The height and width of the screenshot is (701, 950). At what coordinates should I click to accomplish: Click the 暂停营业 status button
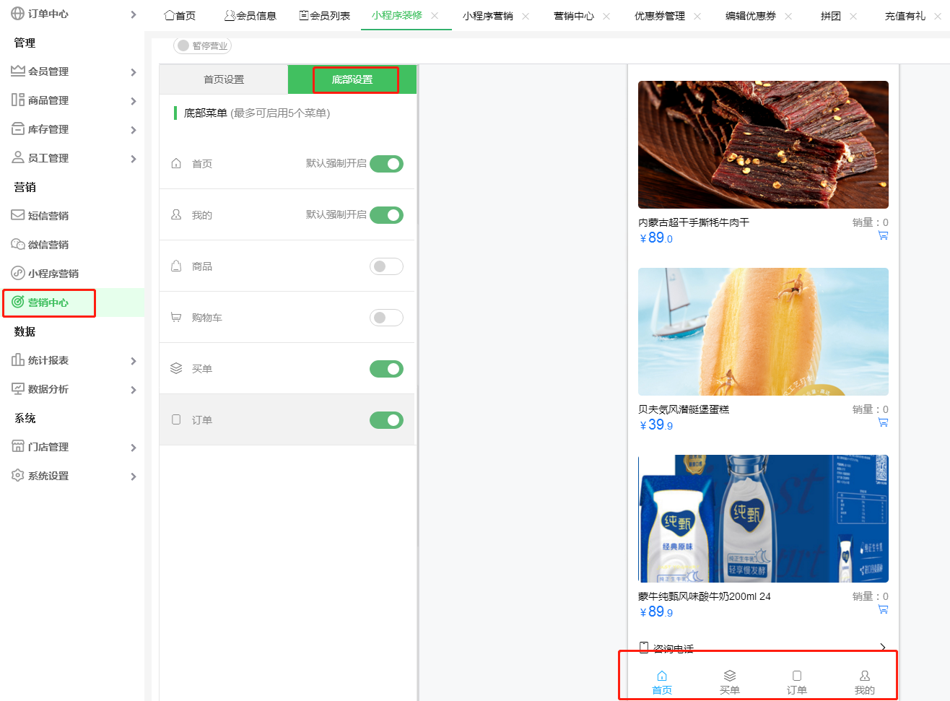tap(201, 45)
